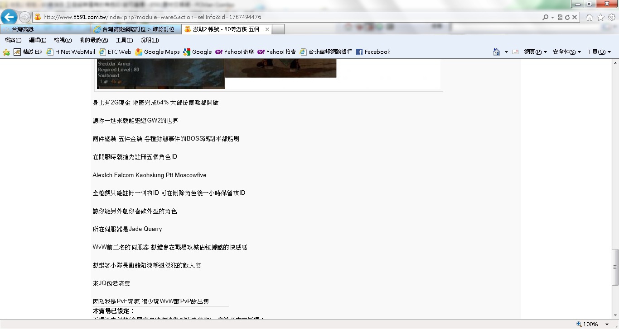Click the line starting 因為我是PvE玩家

pos(151,301)
